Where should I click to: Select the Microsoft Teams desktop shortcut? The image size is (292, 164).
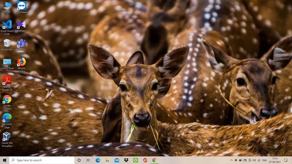[21, 46]
